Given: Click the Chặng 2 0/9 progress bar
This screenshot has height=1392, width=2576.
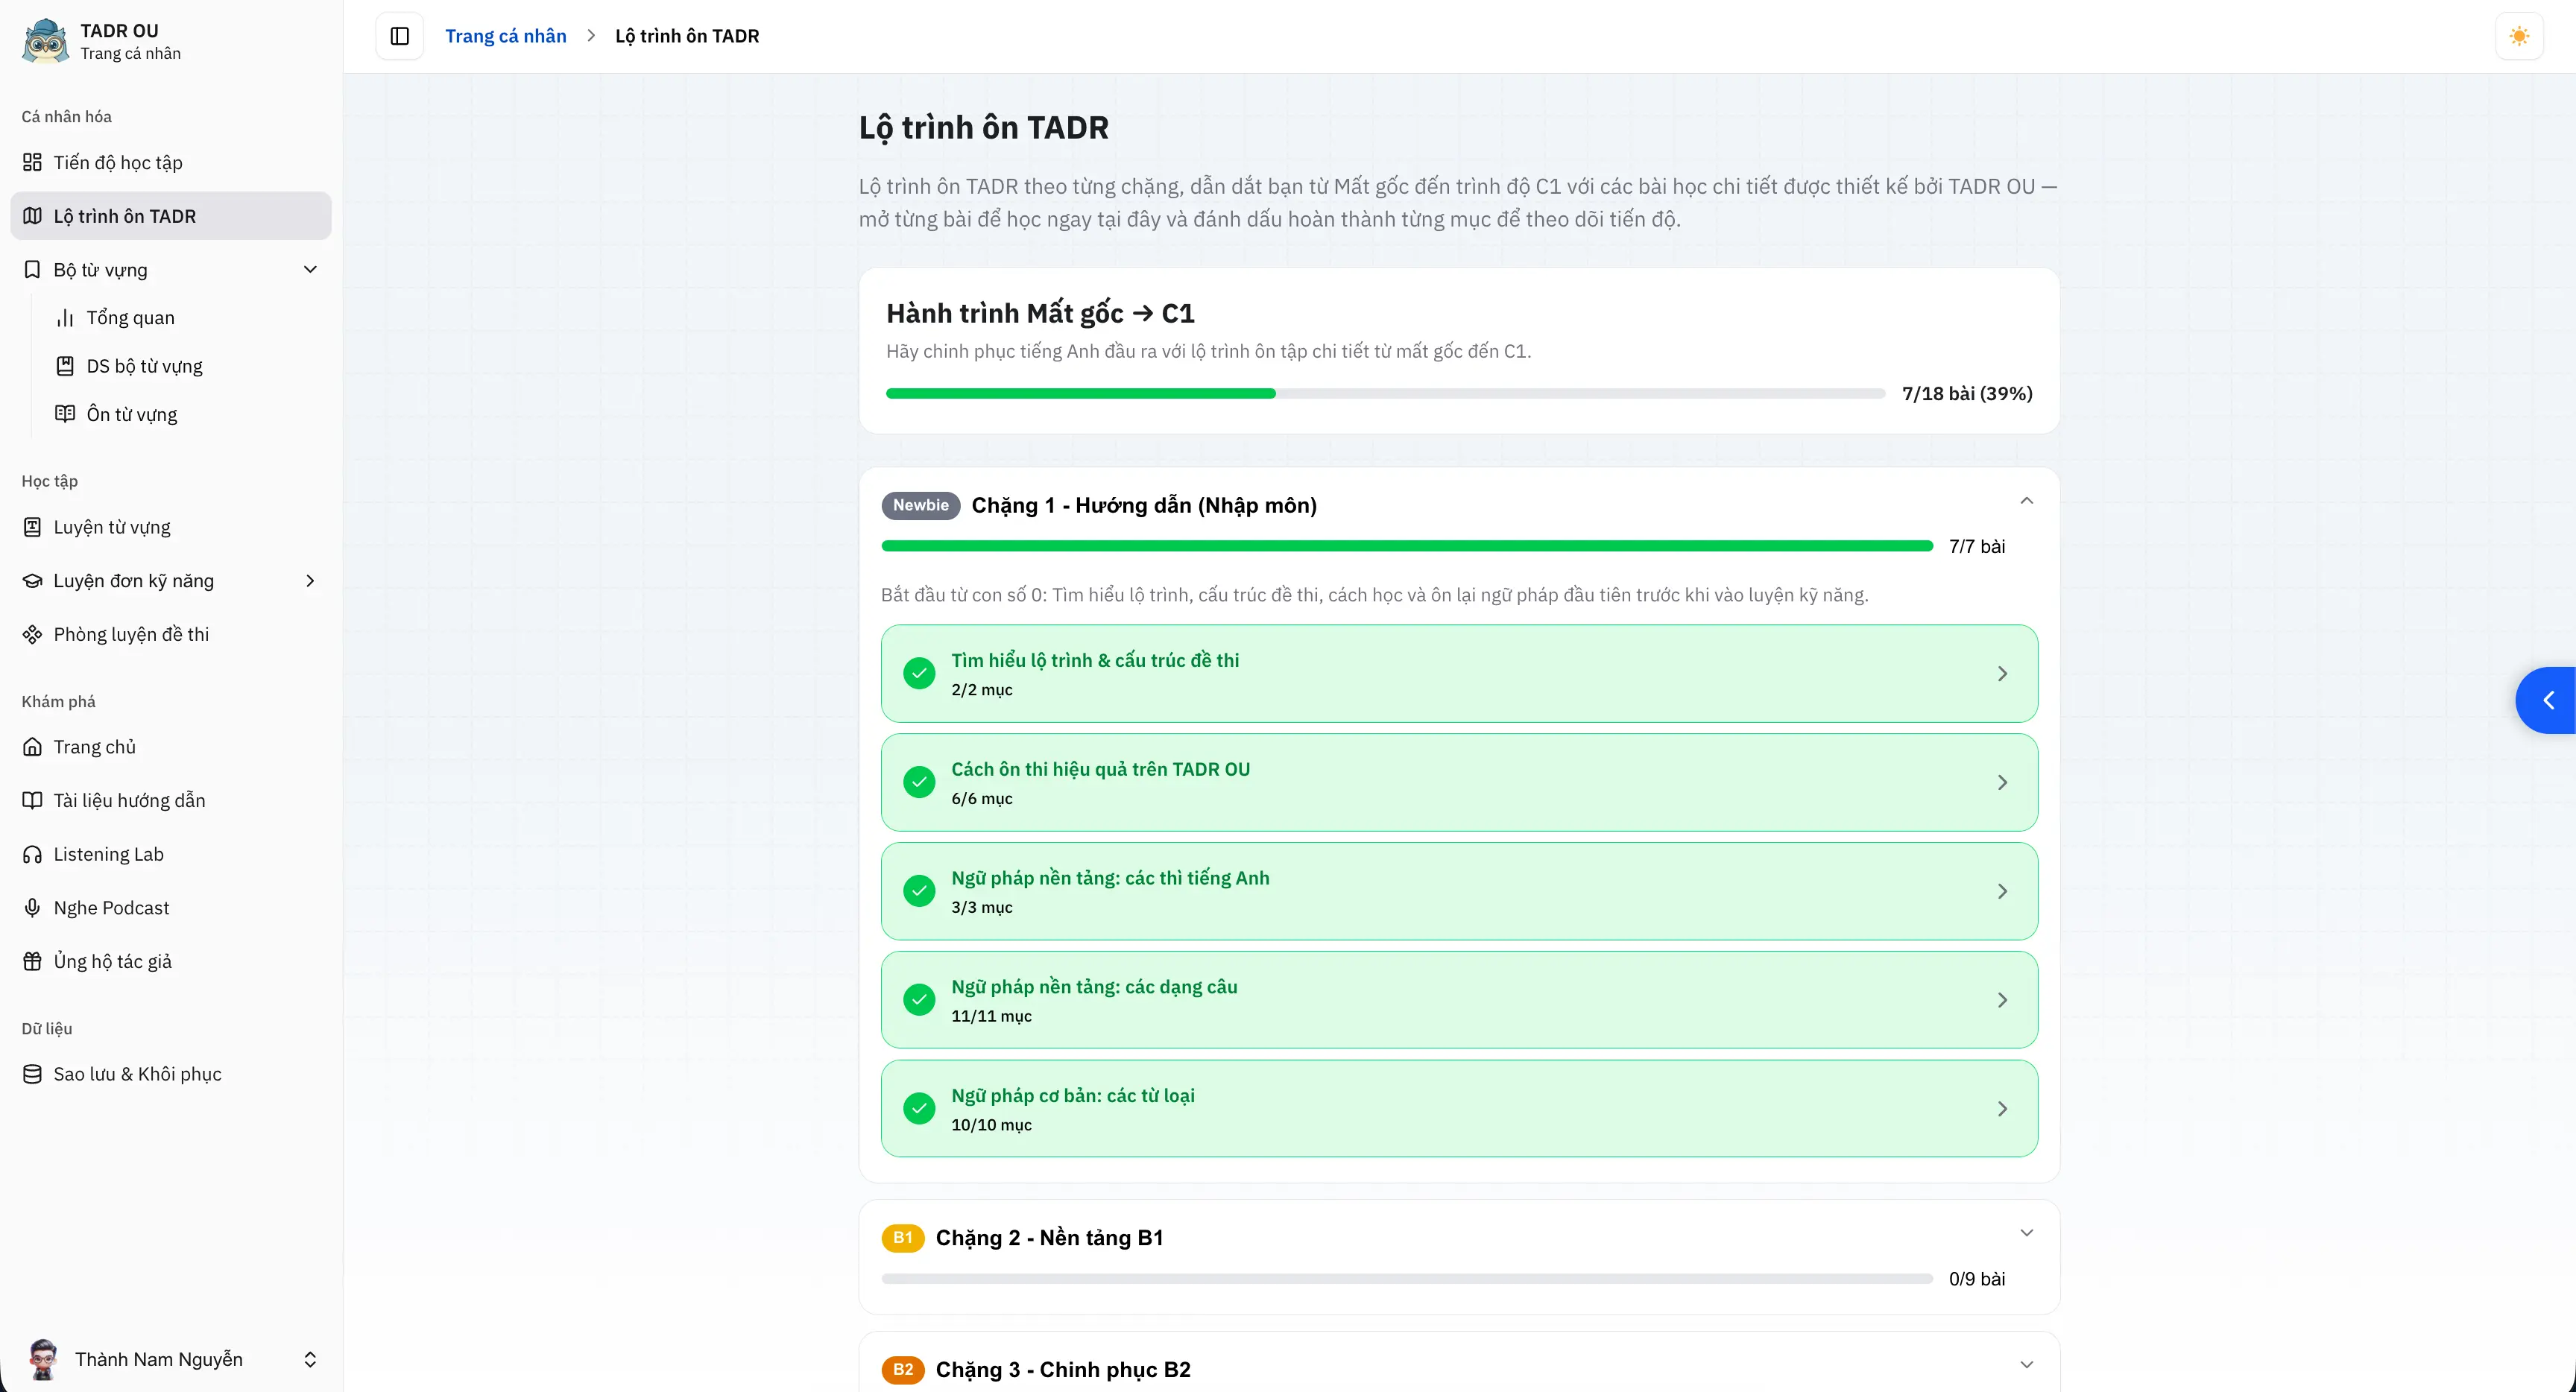Looking at the screenshot, I should (1407, 1279).
